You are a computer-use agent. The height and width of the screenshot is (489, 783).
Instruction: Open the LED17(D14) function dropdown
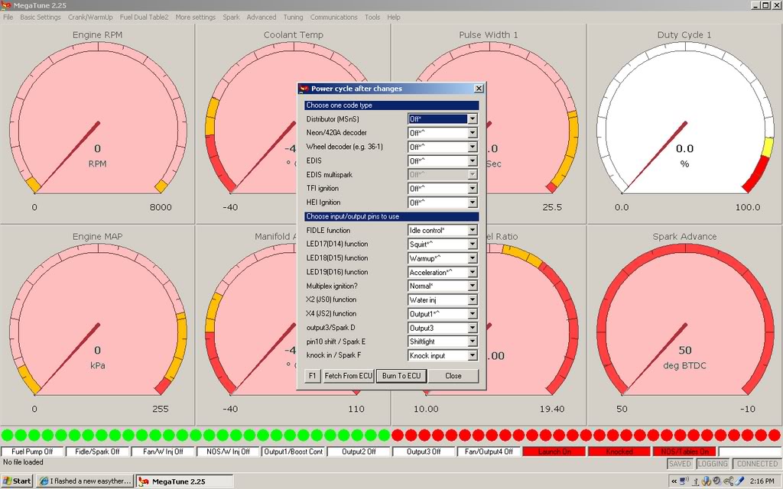pos(473,244)
